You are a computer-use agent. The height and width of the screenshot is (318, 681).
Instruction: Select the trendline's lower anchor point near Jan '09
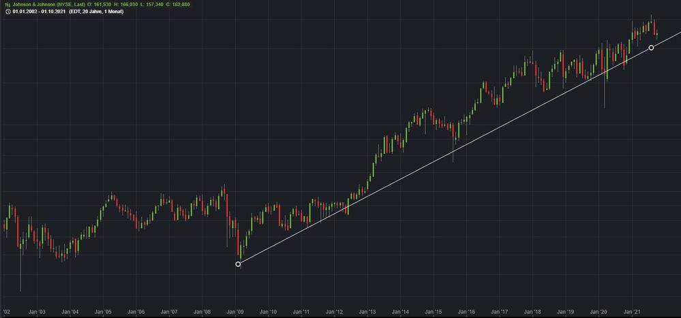[238, 264]
